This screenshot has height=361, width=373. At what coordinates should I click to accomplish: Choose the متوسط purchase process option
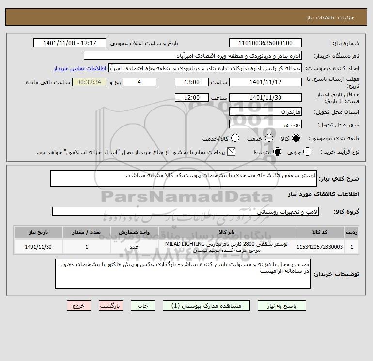[278, 152]
